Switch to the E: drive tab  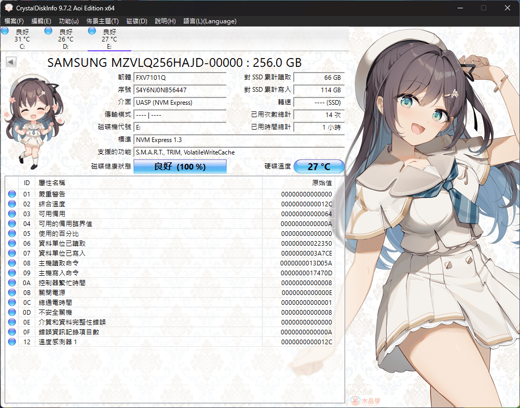coord(110,39)
